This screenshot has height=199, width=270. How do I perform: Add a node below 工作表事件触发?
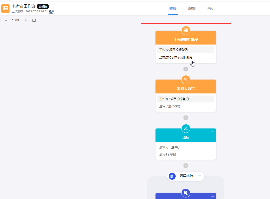[186, 69]
